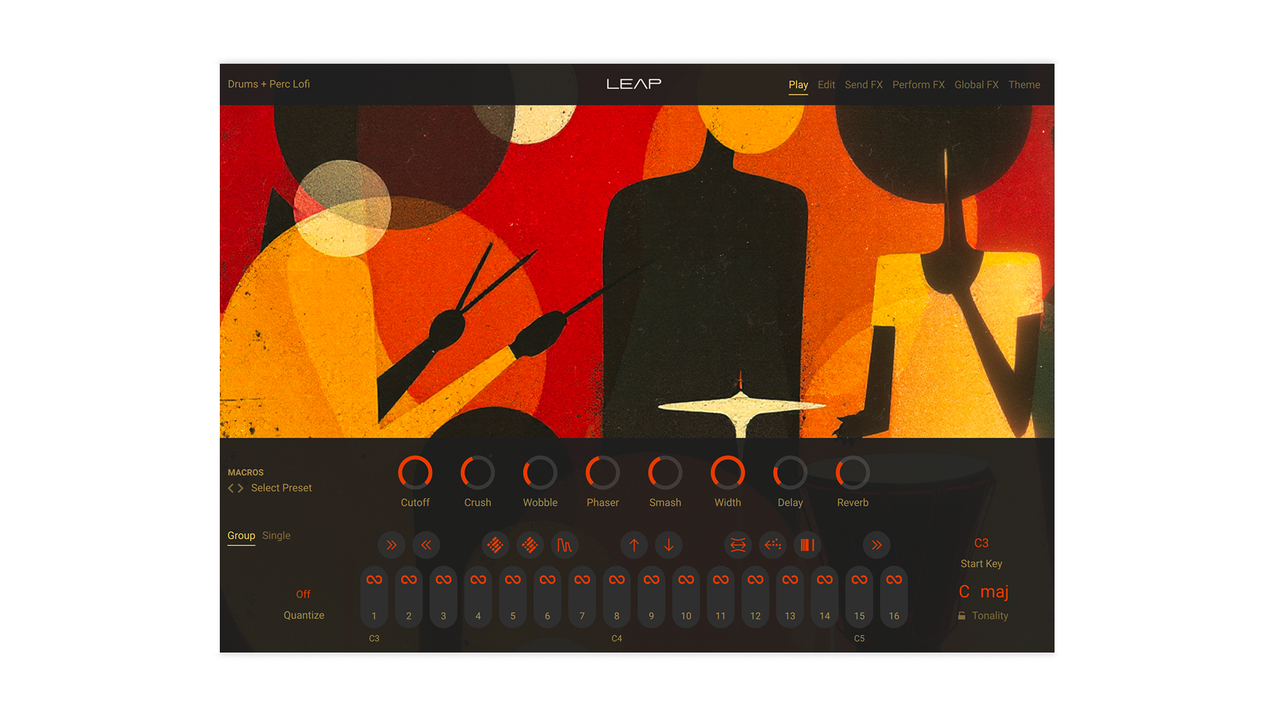Select the waveform humanize icon
This screenshot has width=1275, height=717.
coord(564,545)
